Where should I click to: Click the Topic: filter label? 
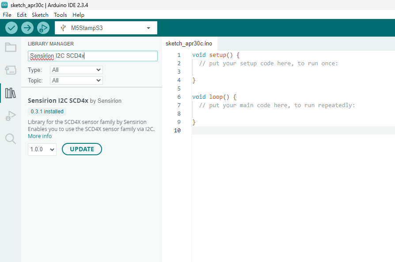pyautogui.click(x=35, y=80)
